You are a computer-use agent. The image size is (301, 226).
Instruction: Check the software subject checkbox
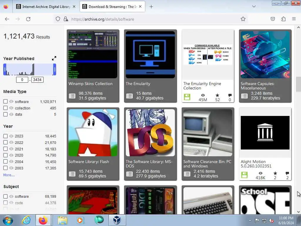pyautogui.click(x=5, y=196)
